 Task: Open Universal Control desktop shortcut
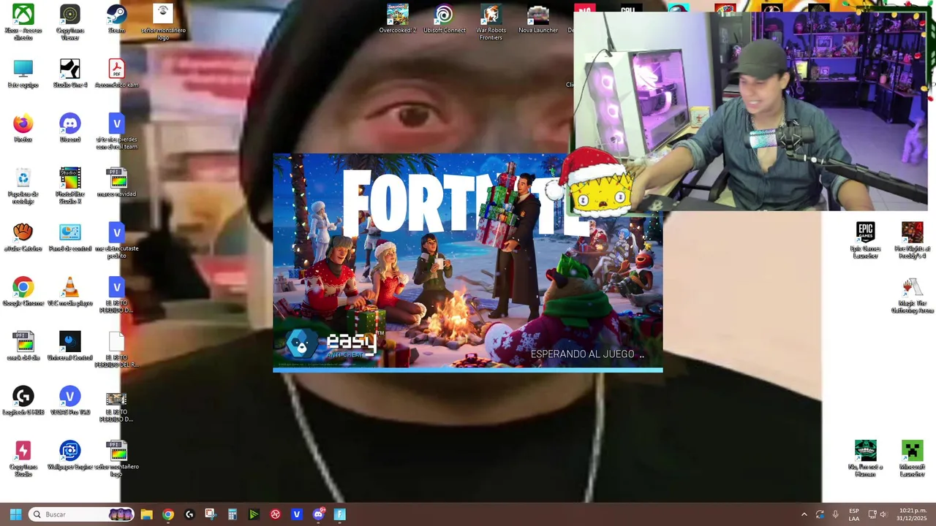(70, 346)
